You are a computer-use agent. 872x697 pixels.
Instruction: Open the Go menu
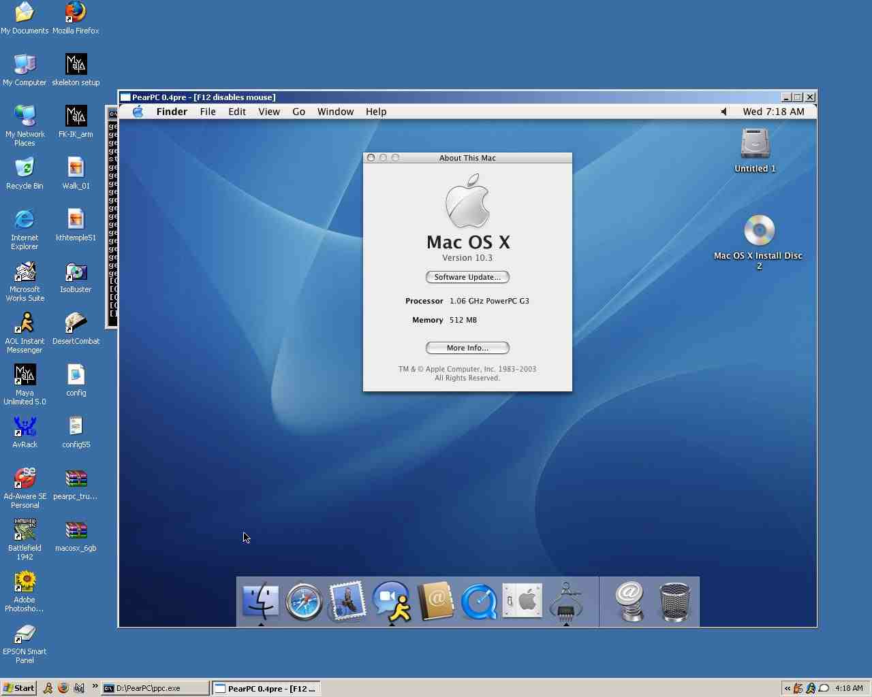298,112
